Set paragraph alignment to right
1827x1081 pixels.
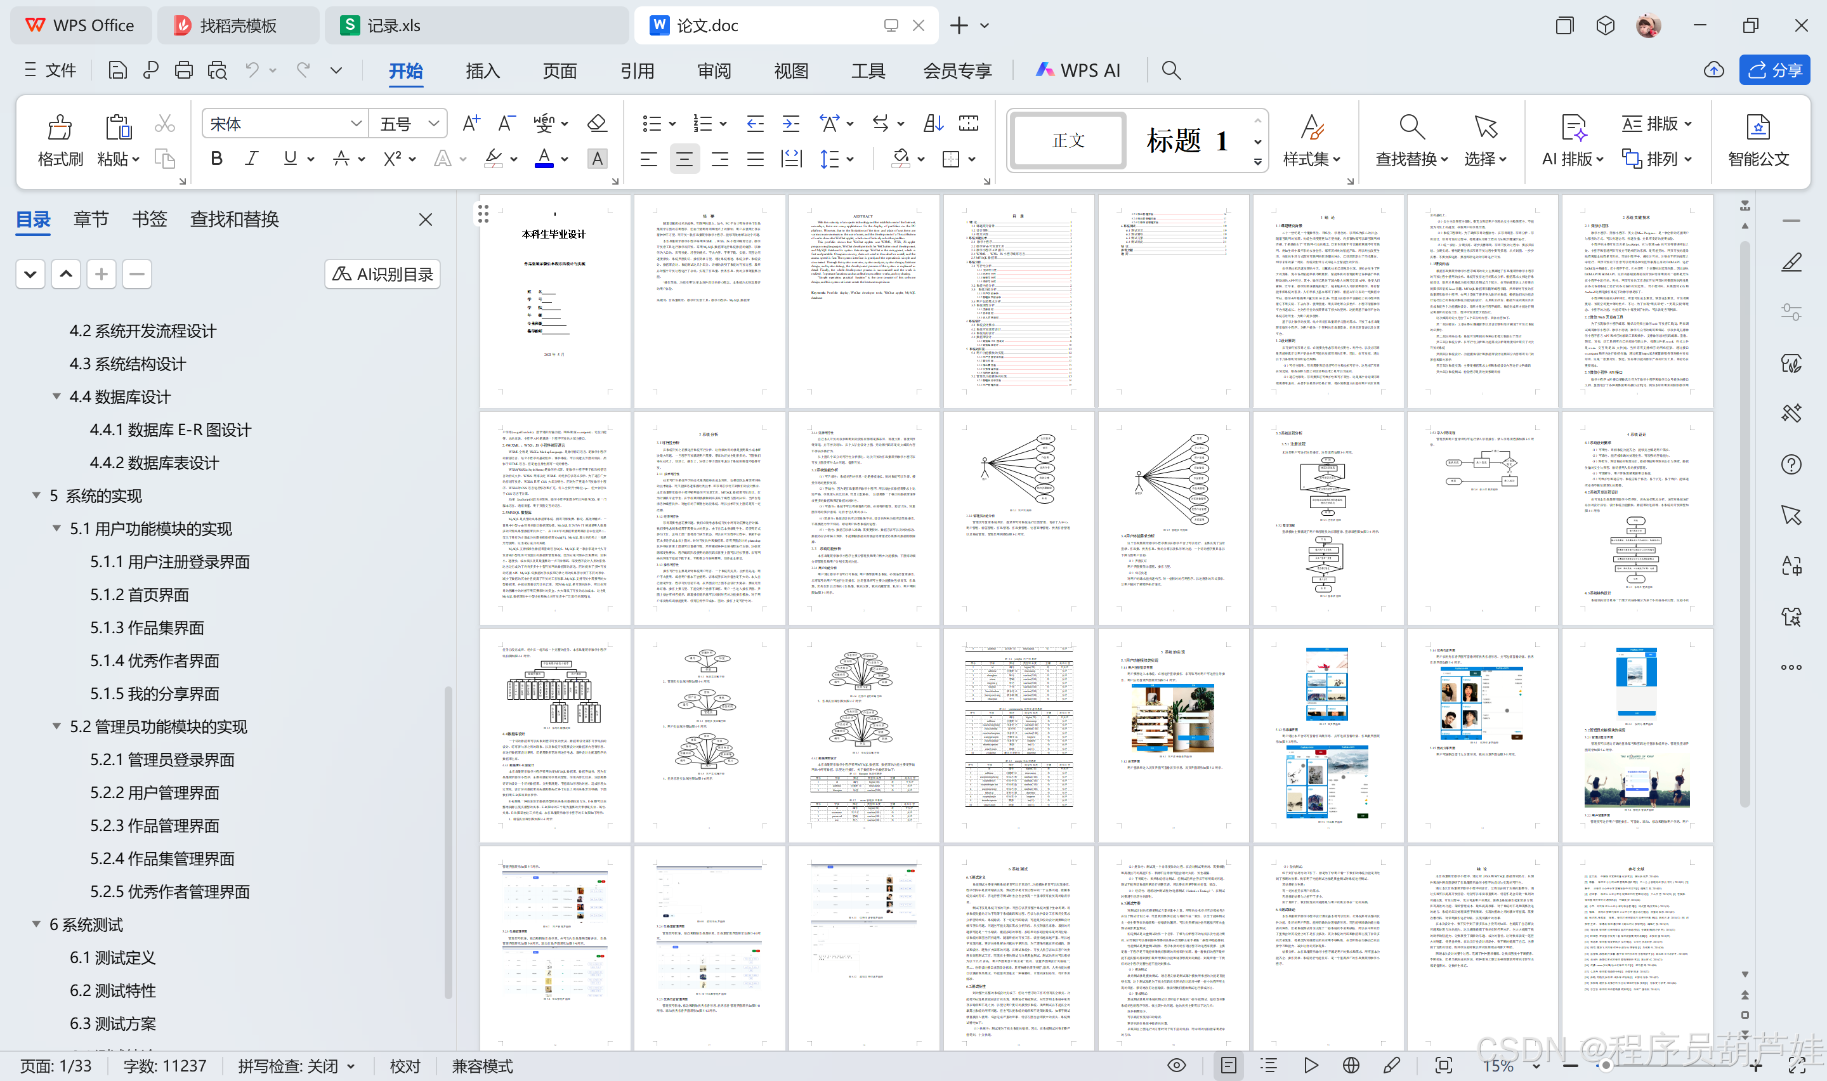pos(719,158)
